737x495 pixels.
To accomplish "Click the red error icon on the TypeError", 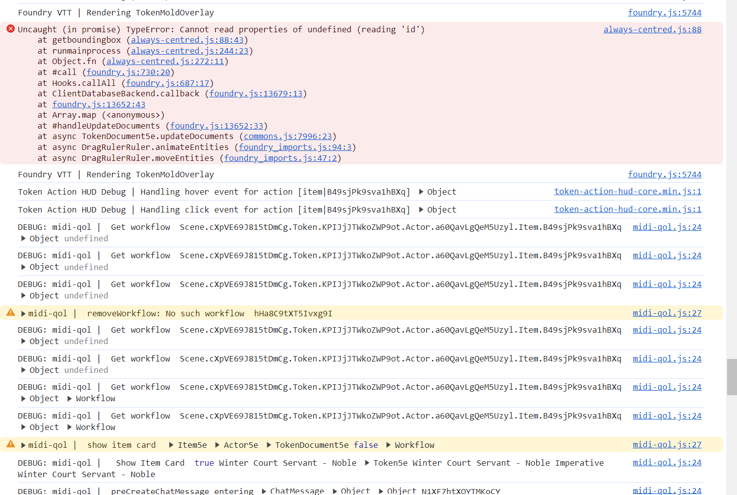I will 10,29.
